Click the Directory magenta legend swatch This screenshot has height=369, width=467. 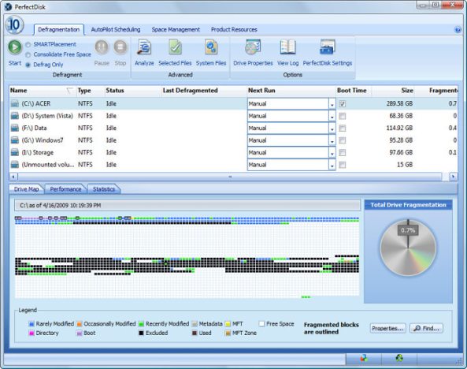pos(32,334)
